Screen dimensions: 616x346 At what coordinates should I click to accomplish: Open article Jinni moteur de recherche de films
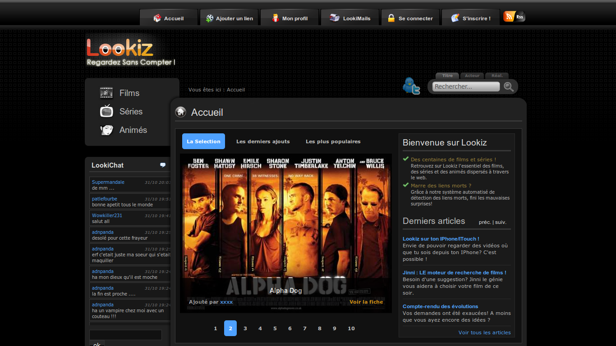455,273
